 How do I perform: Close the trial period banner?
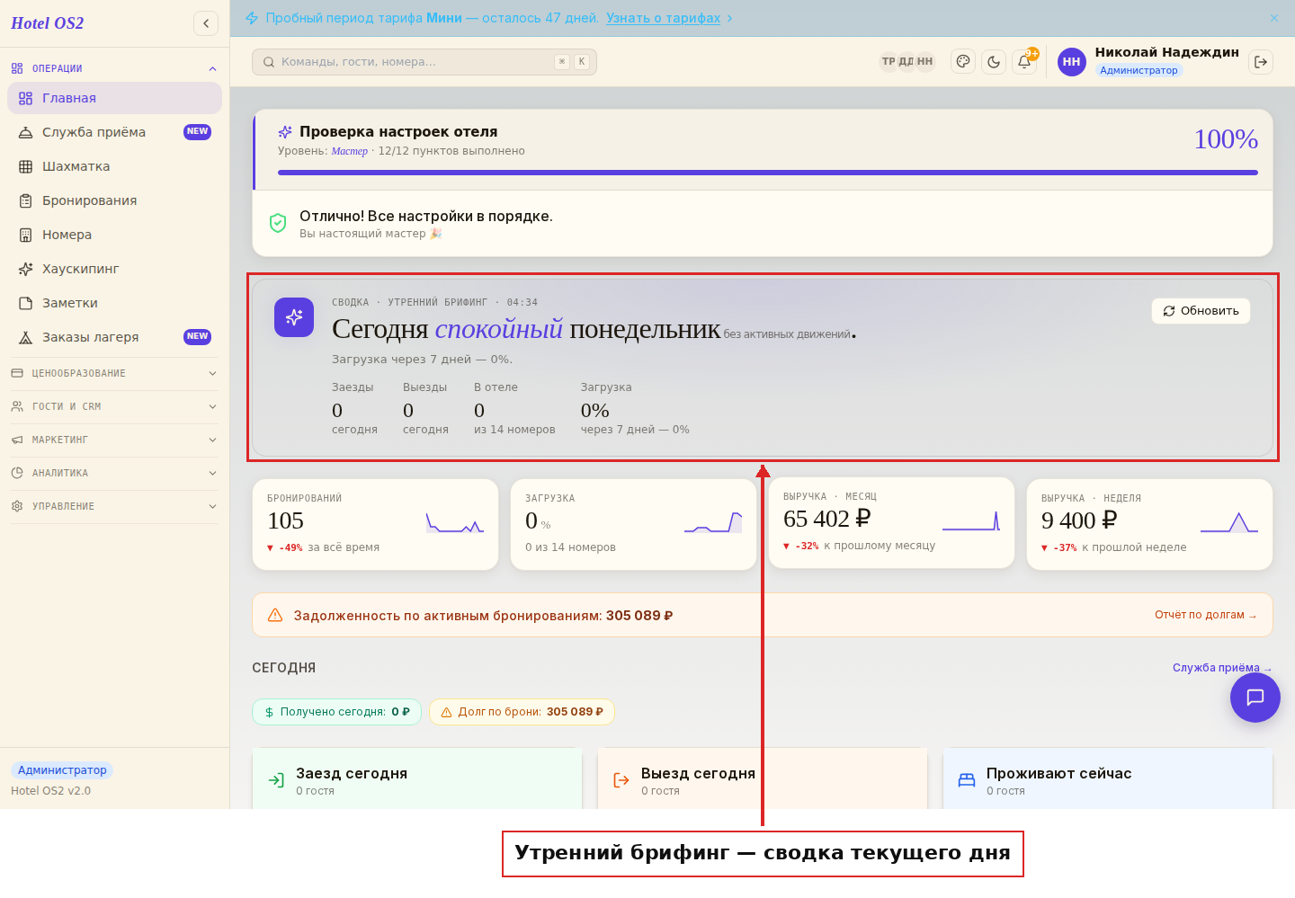click(1274, 18)
